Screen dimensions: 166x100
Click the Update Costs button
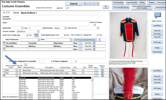36,35
